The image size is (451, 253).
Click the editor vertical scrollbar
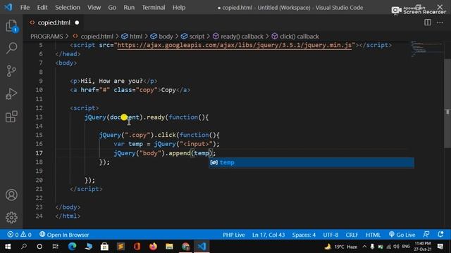447,103
